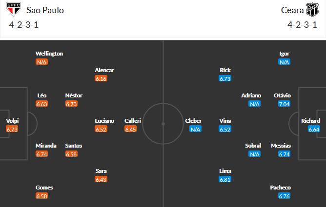Viewport: 326px width, 207px height.
Task: Select Richard's 6.64 rating badge
Action: (x=314, y=129)
